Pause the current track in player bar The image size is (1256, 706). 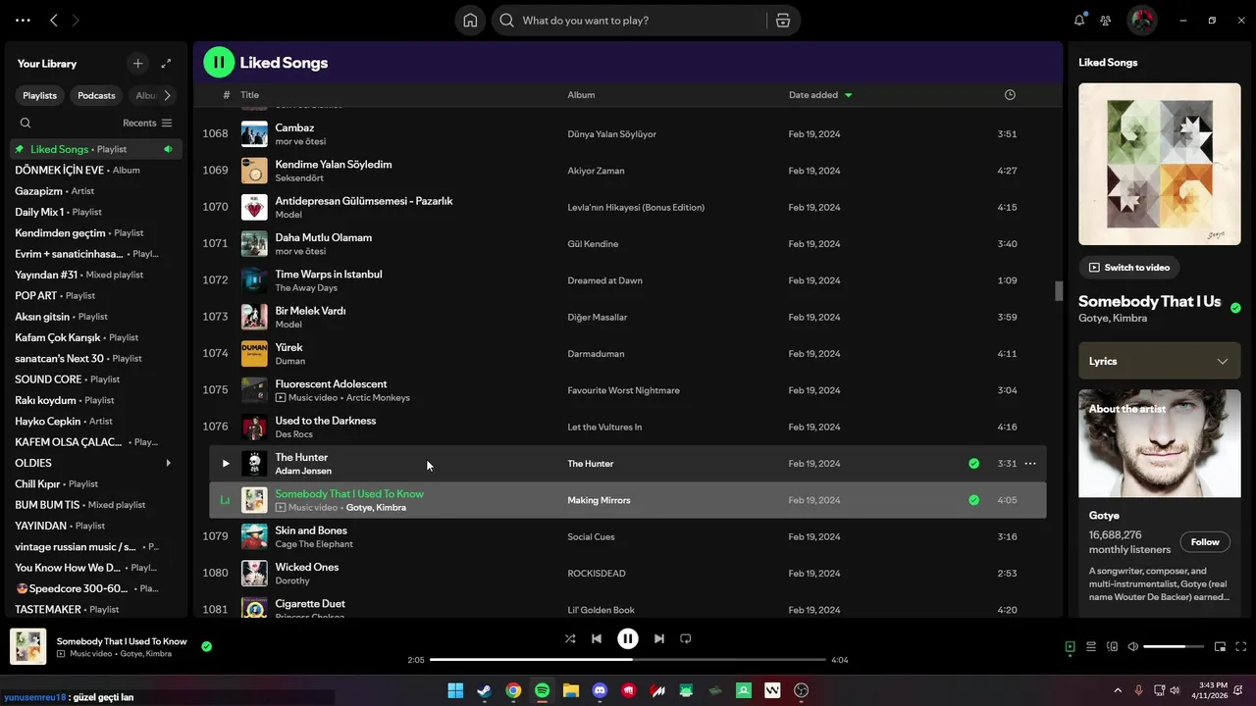(x=628, y=638)
